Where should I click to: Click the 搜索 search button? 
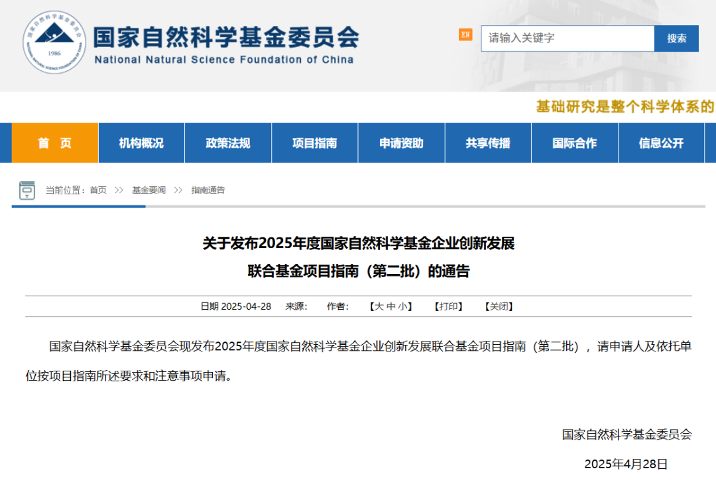[676, 38]
